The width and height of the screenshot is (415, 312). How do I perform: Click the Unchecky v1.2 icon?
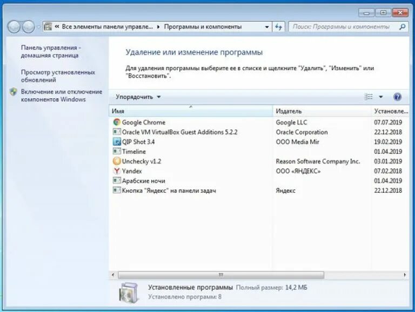117,161
